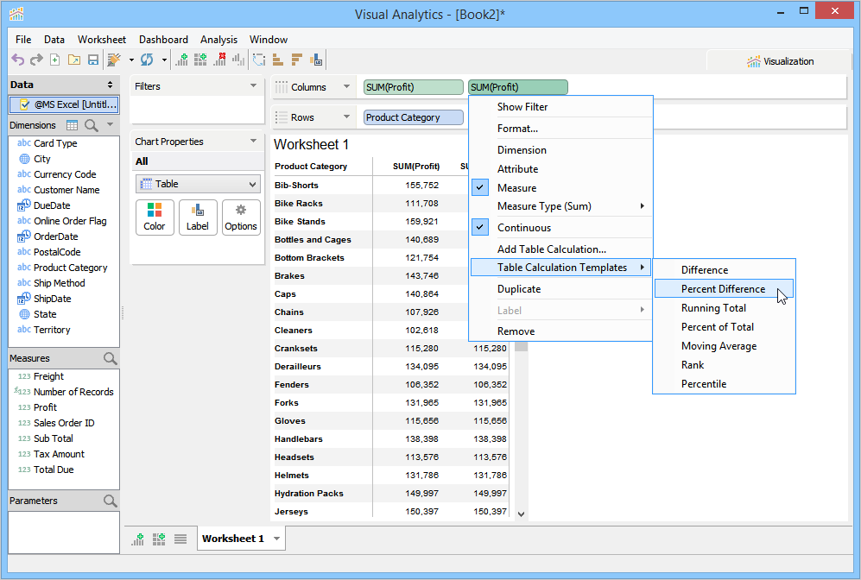Screen dimensions: 861x580
Task: Click the refresh data icon in toolbar
Action: point(147,60)
